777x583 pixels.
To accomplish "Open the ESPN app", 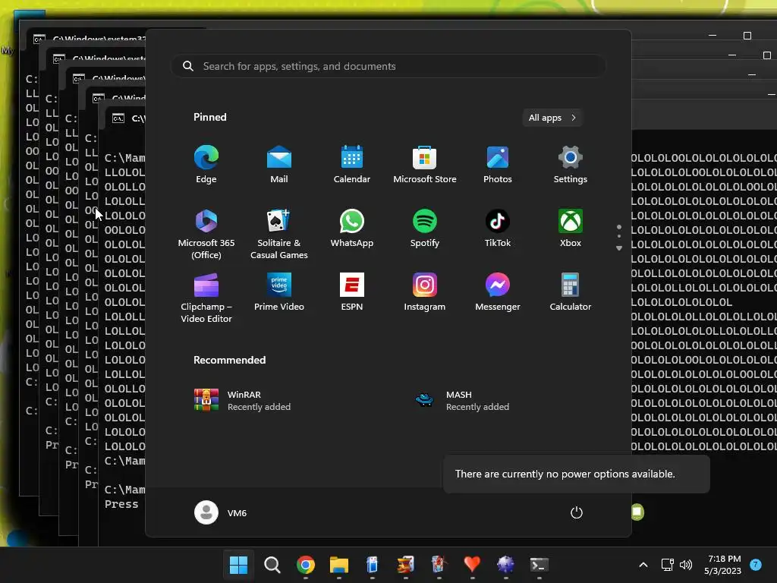I will click(352, 292).
